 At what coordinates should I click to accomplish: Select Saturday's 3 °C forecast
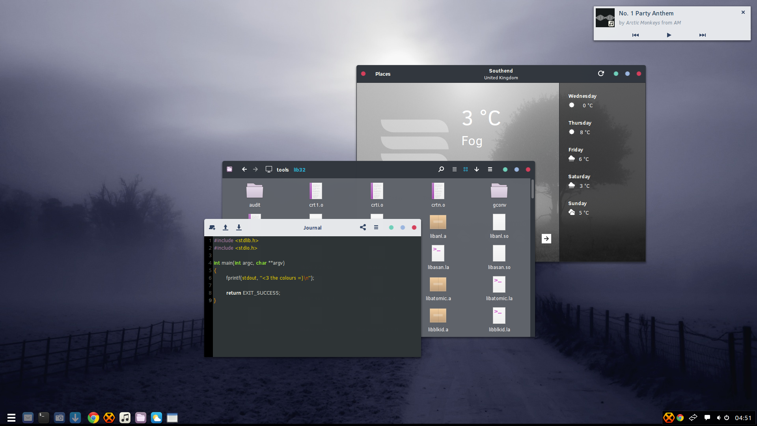(579, 181)
